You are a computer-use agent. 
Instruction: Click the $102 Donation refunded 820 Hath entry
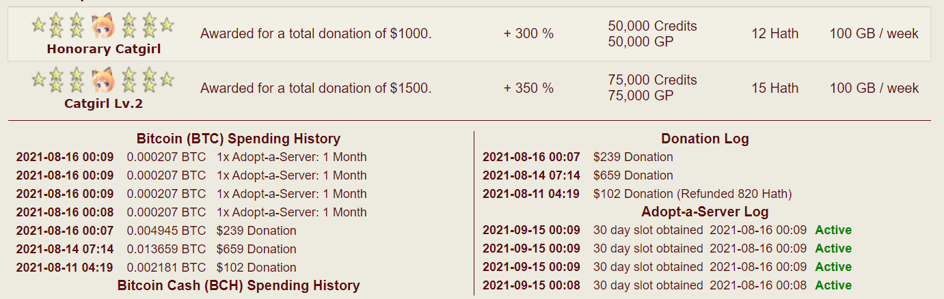[x=692, y=194]
